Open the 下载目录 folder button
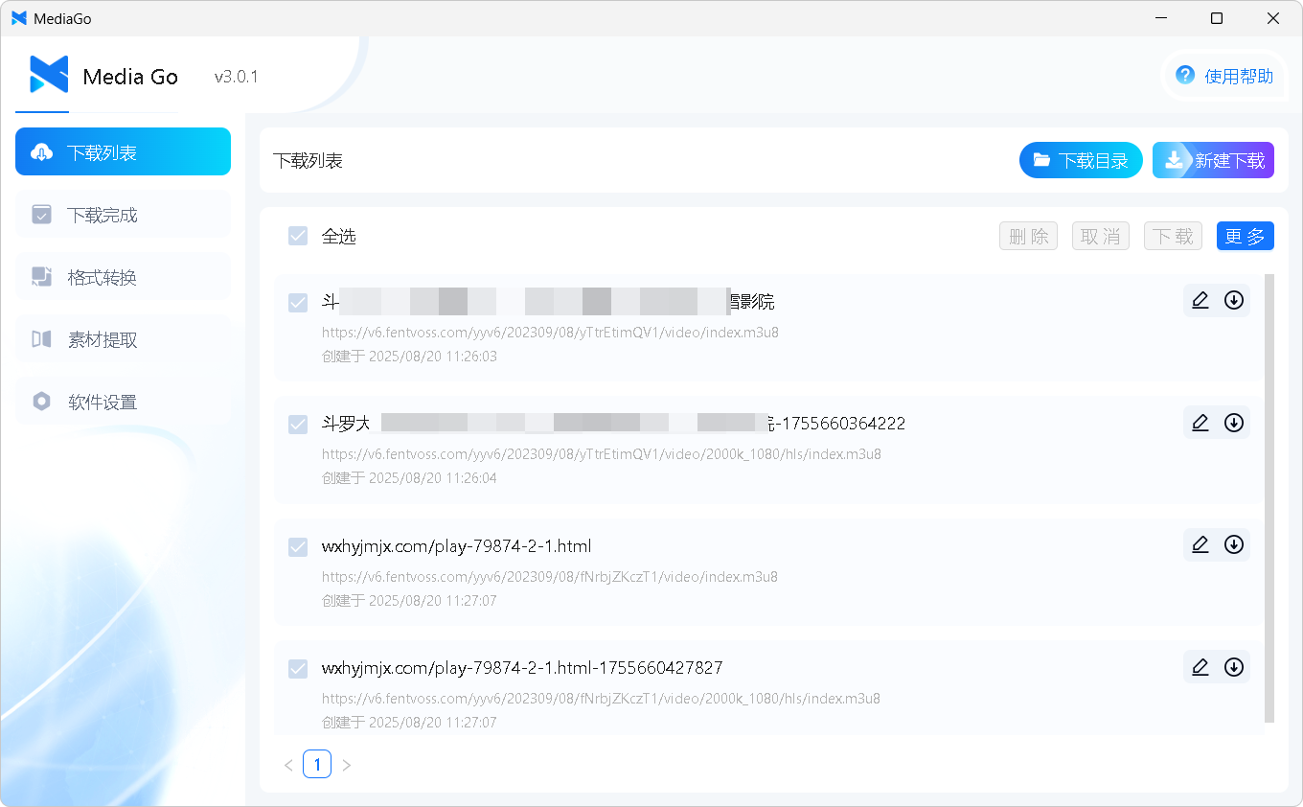The image size is (1303, 807). tap(1081, 160)
